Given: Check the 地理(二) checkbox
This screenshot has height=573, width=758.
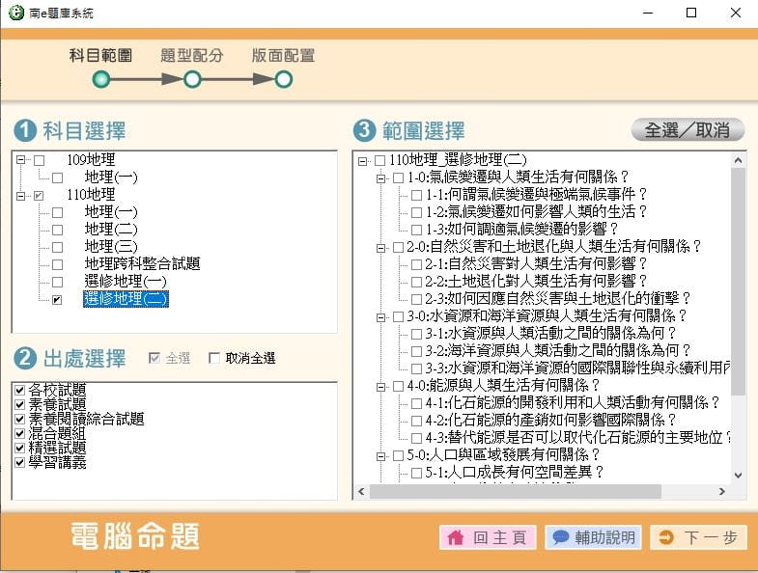Looking at the screenshot, I should (58, 230).
